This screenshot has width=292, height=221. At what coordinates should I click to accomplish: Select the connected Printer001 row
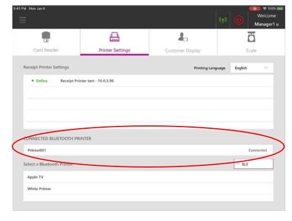point(148,150)
